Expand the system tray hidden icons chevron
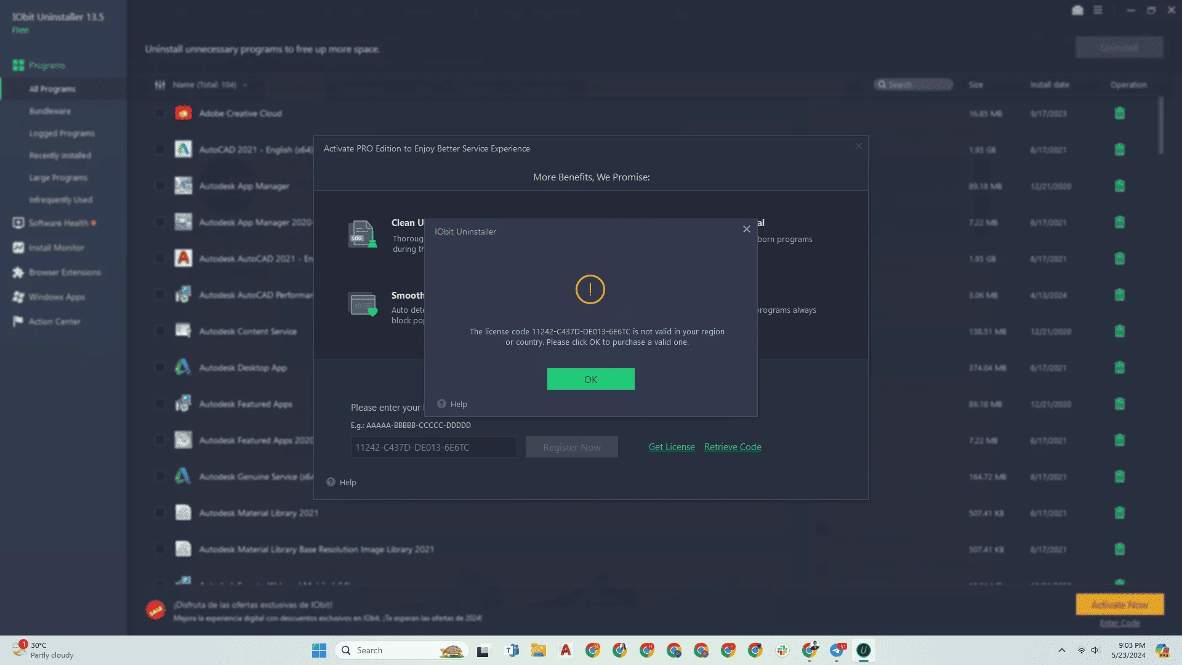Screen dimensions: 1182x665 tap(1061, 650)
